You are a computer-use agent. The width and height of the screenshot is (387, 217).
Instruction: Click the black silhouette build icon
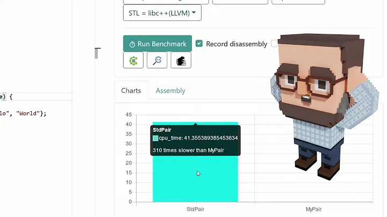[181, 60]
